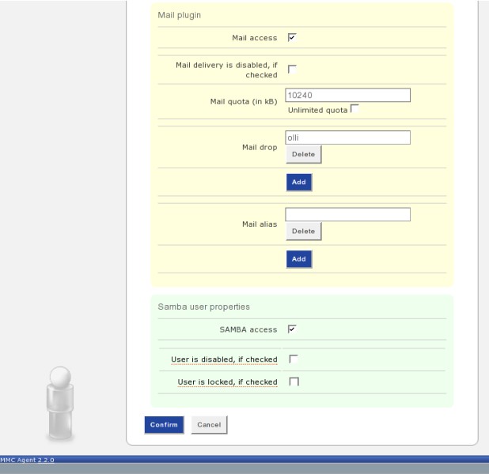Click the Mail drop field containing olli
The image size is (489, 474).
point(347,137)
